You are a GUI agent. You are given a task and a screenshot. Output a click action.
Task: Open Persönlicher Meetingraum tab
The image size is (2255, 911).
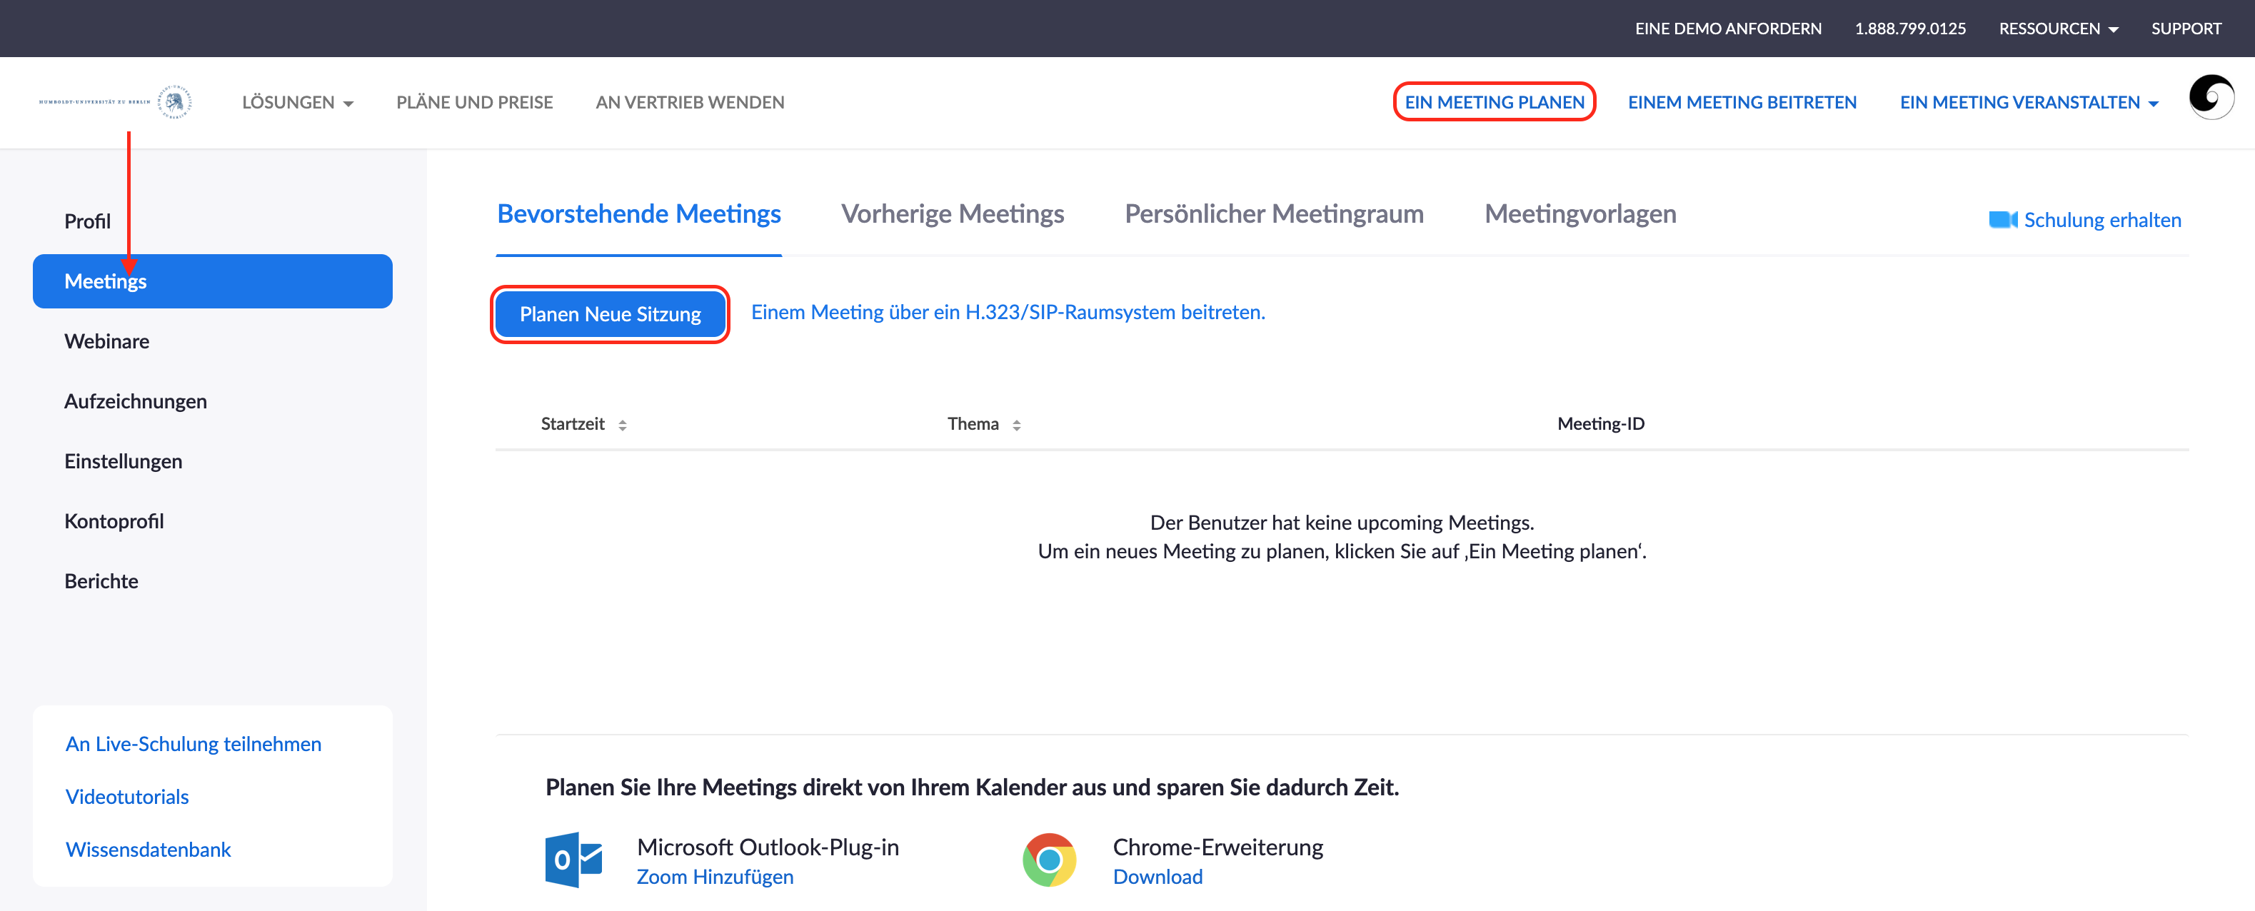(x=1273, y=214)
